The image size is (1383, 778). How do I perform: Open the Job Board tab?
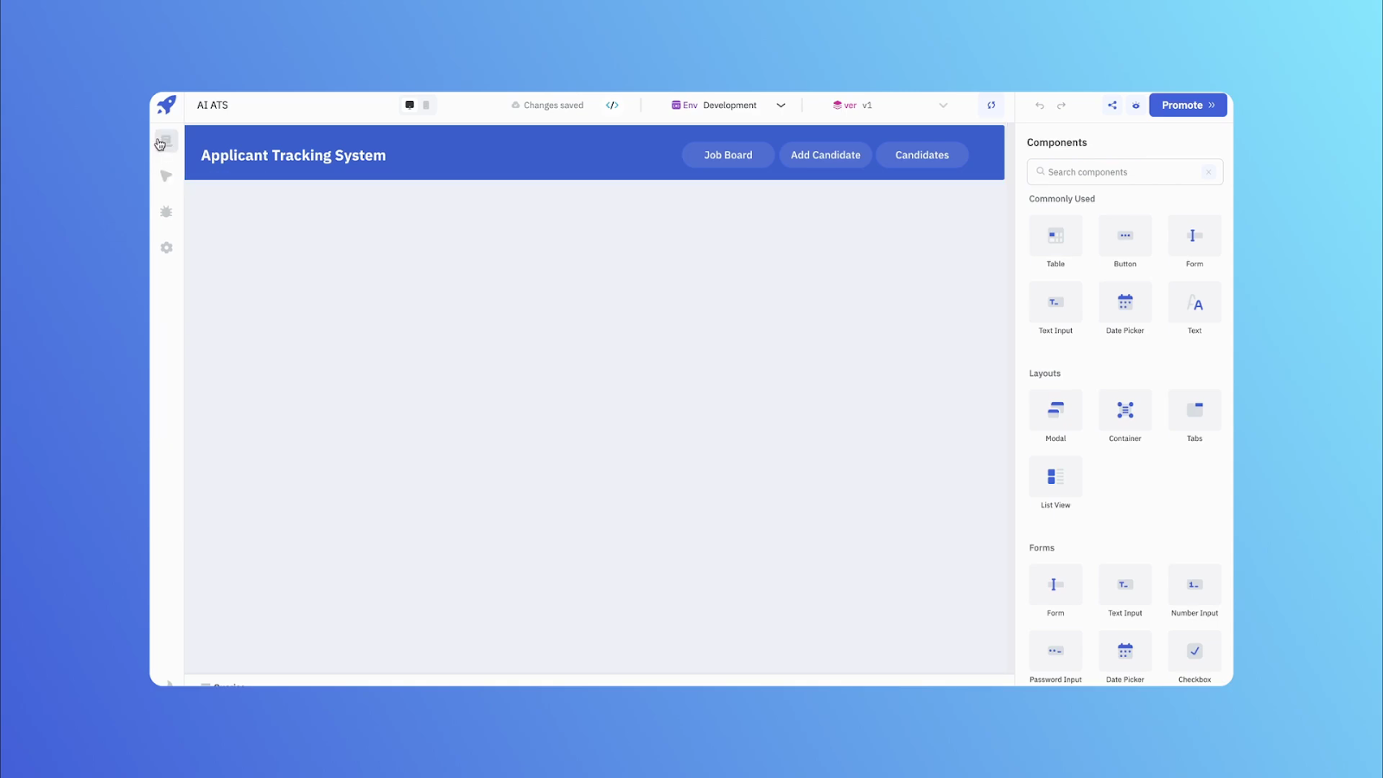point(728,155)
